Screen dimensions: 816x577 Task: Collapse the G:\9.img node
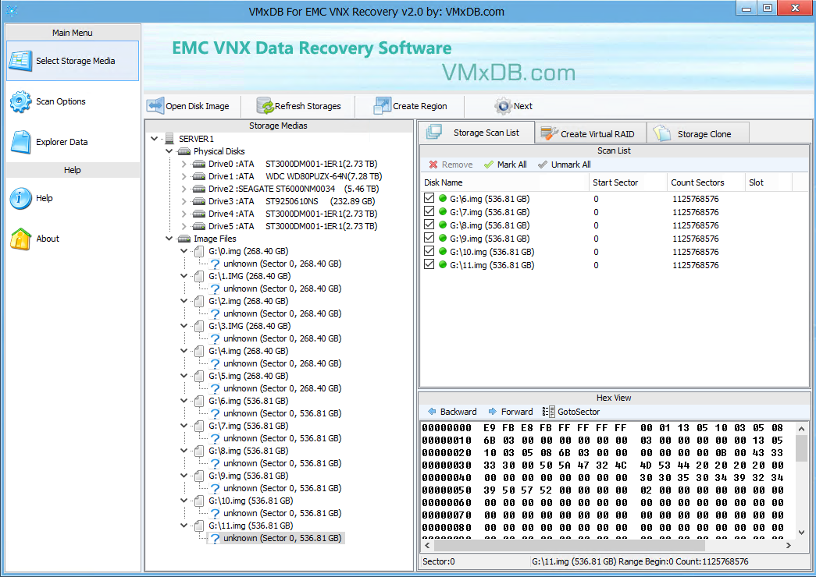click(184, 476)
